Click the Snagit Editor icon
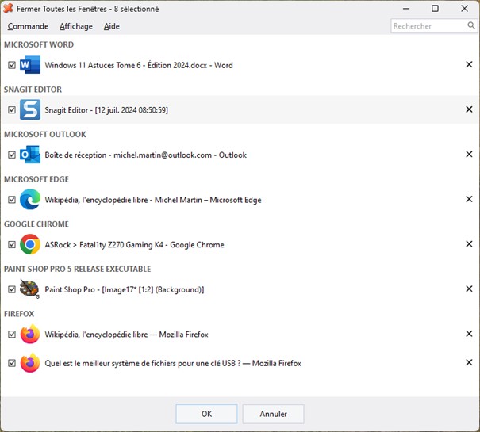The width and height of the screenshot is (480, 432). pos(30,110)
